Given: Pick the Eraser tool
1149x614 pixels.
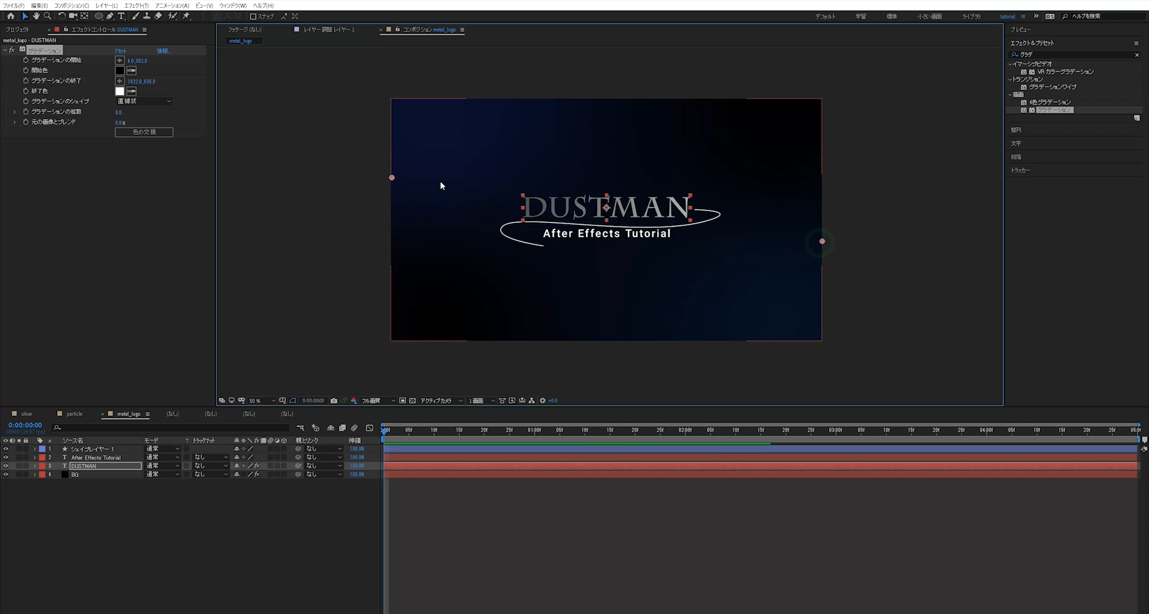Looking at the screenshot, I should [159, 16].
